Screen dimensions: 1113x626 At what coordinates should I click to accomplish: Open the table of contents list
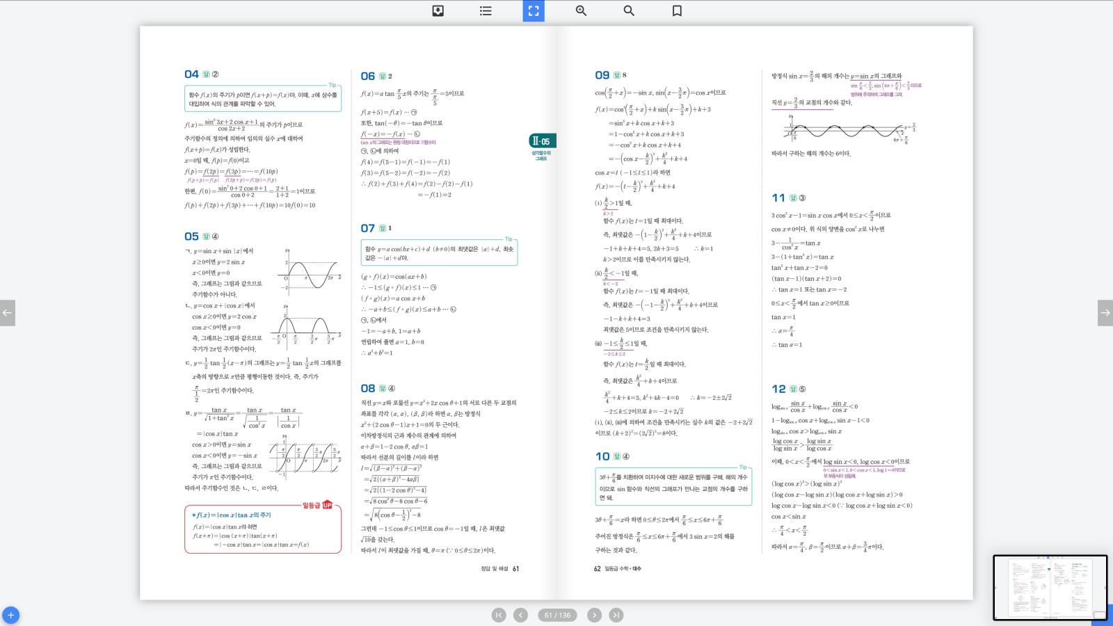(x=486, y=10)
